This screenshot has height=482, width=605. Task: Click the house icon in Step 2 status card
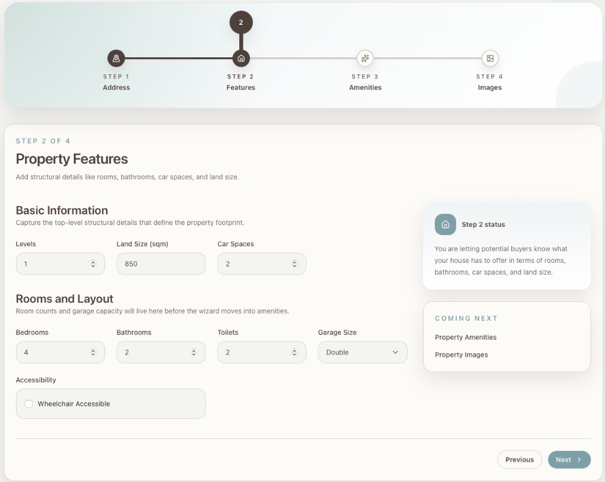[x=445, y=224]
